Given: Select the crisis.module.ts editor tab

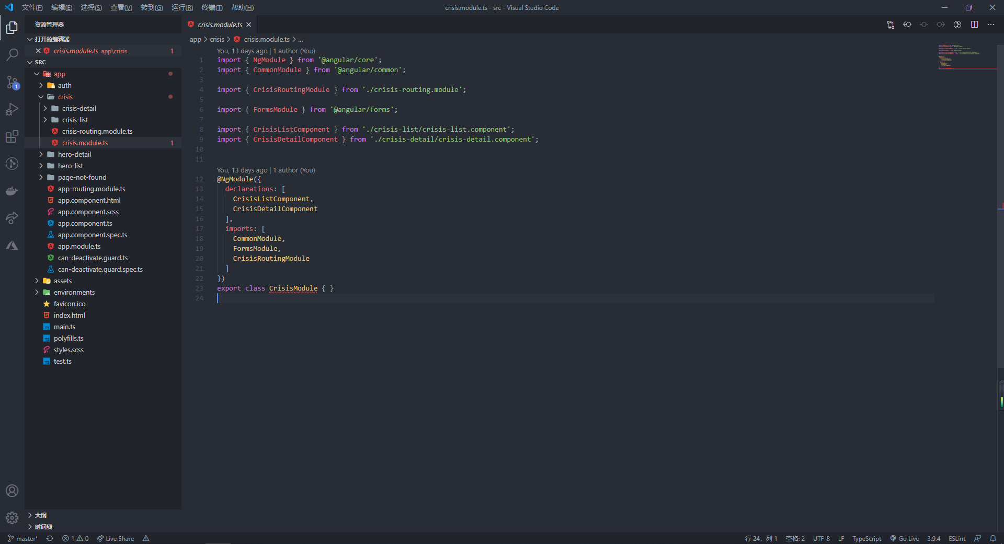Looking at the screenshot, I should pyautogui.click(x=220, y=25).
